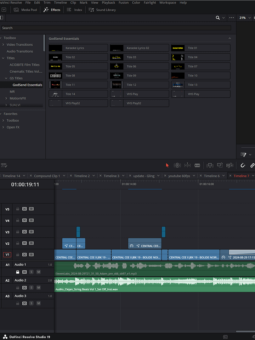Image resolution: width=255 pixels, height=340 pixels.
Task: Expand Open FX under Favorites
Action: click(3, 127)
